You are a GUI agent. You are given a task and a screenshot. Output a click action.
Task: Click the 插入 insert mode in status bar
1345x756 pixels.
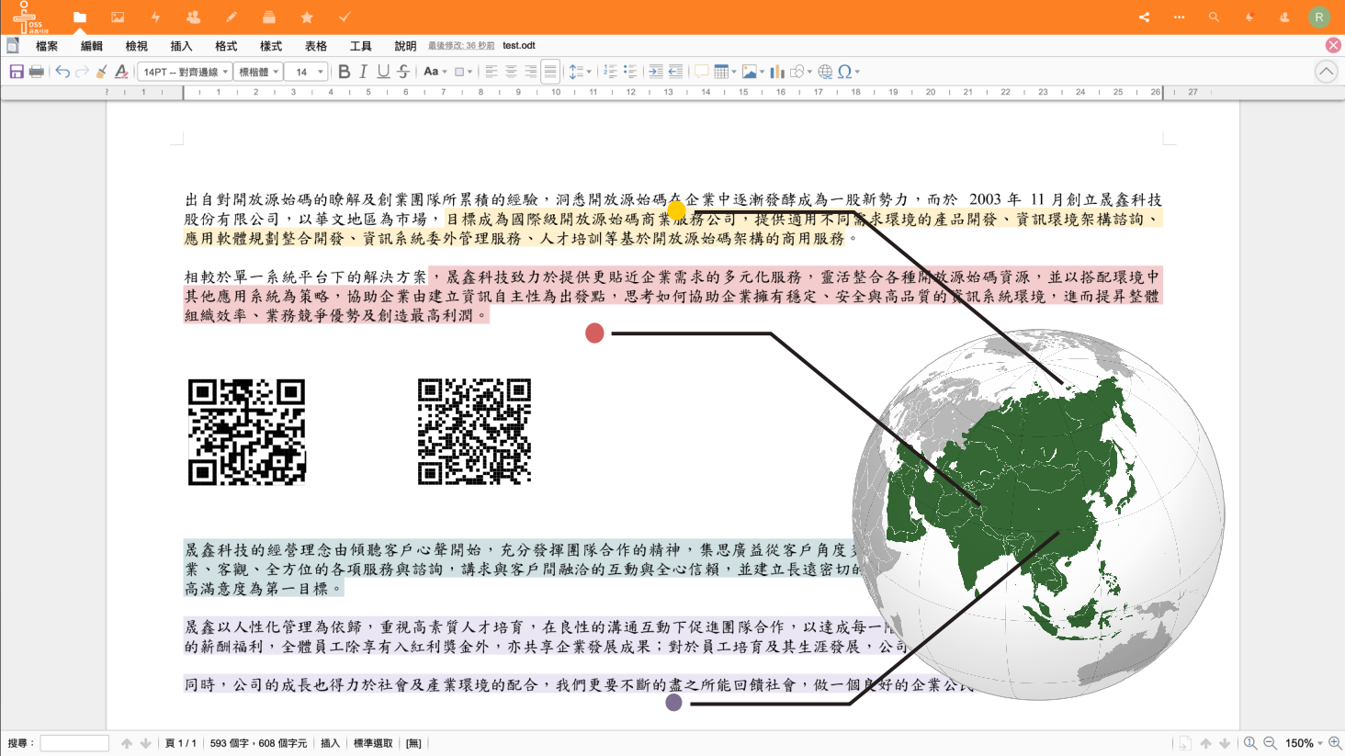pos(330,743)
